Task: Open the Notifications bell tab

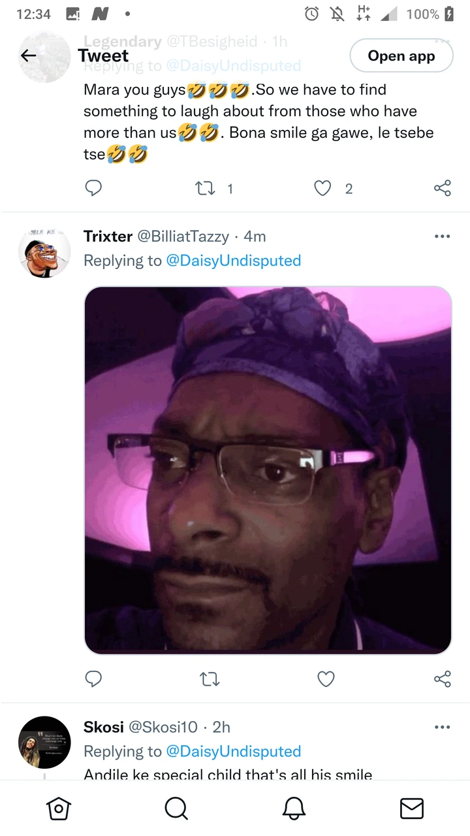Action: point(294,809)
